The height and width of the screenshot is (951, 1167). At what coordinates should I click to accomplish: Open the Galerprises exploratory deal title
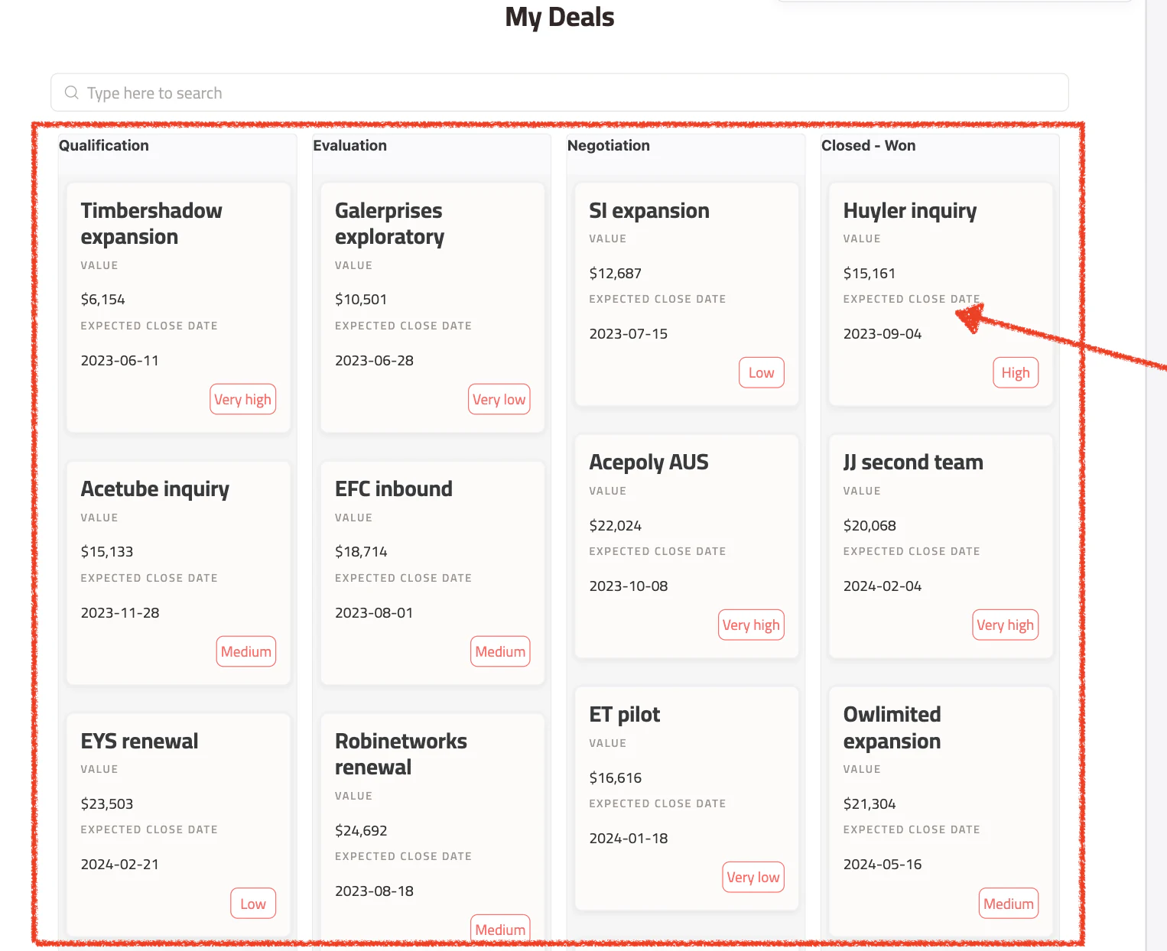click(390, 223)
